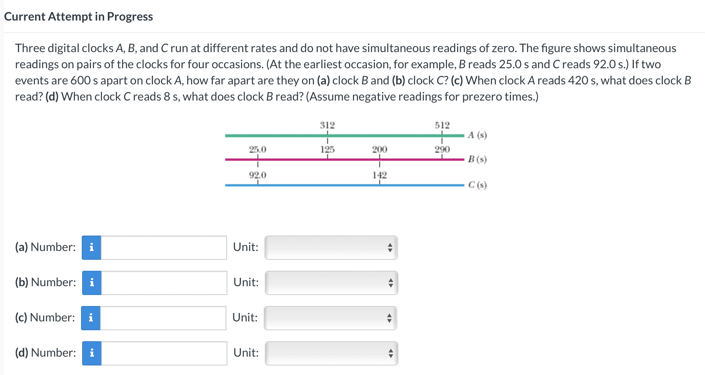Open the Unit dropdown for part (c)
705x375 pixels.
(x=330, y=318)
